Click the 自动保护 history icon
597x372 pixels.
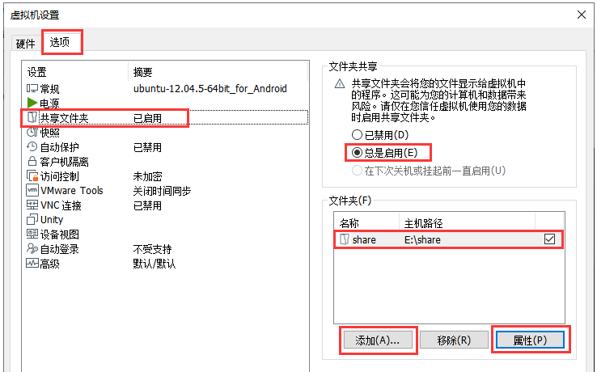click(32, 146)
